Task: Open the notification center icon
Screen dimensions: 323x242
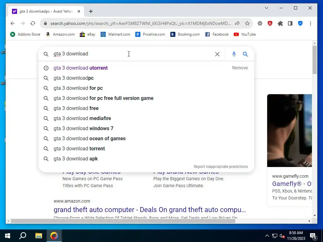Action: click(313, 236)
